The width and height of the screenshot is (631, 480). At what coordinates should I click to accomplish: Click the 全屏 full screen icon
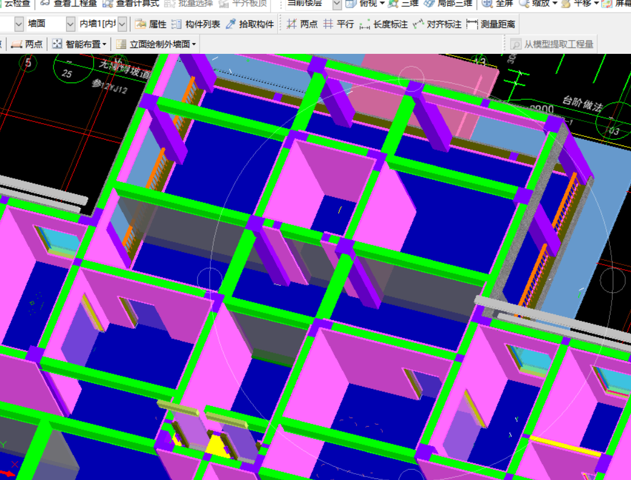pyautogui.click(x=488, y=3)
